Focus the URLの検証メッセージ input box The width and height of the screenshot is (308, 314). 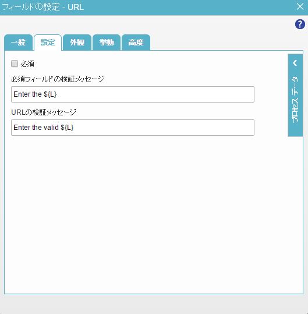pos(133,128)
